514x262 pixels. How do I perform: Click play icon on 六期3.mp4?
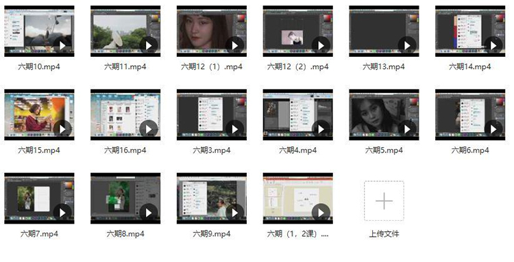(x=234, y=129)
